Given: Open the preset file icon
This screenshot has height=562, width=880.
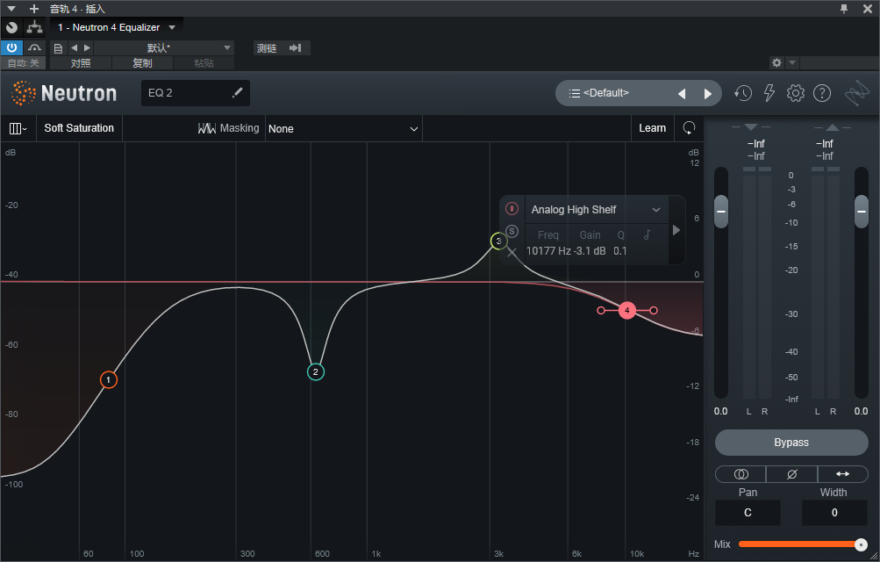Looking at the screenshot, I should click(x=58, y=48).
